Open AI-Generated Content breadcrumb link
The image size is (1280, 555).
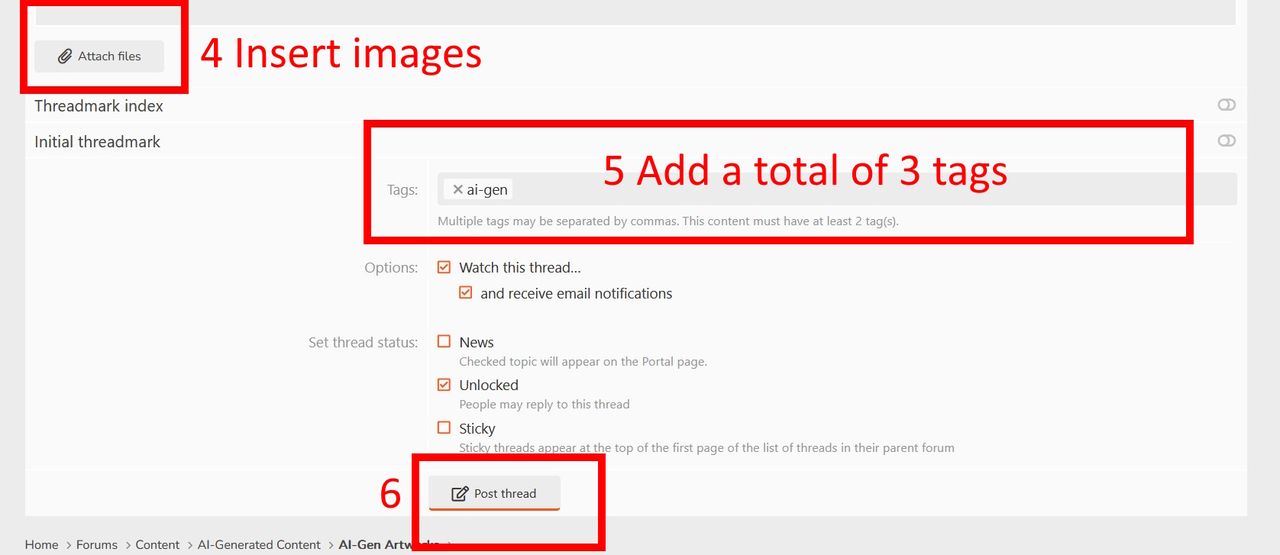point(259,544)
